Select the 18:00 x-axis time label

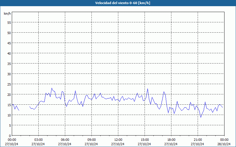click(171, 140)
